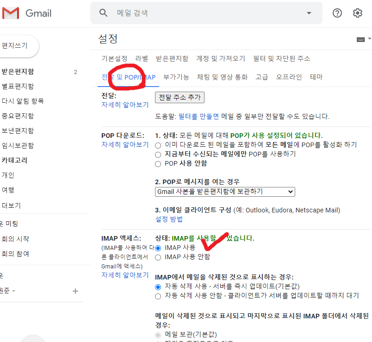Switch to 오프라인 tab

pyautogui.click(x=289, y=77)
